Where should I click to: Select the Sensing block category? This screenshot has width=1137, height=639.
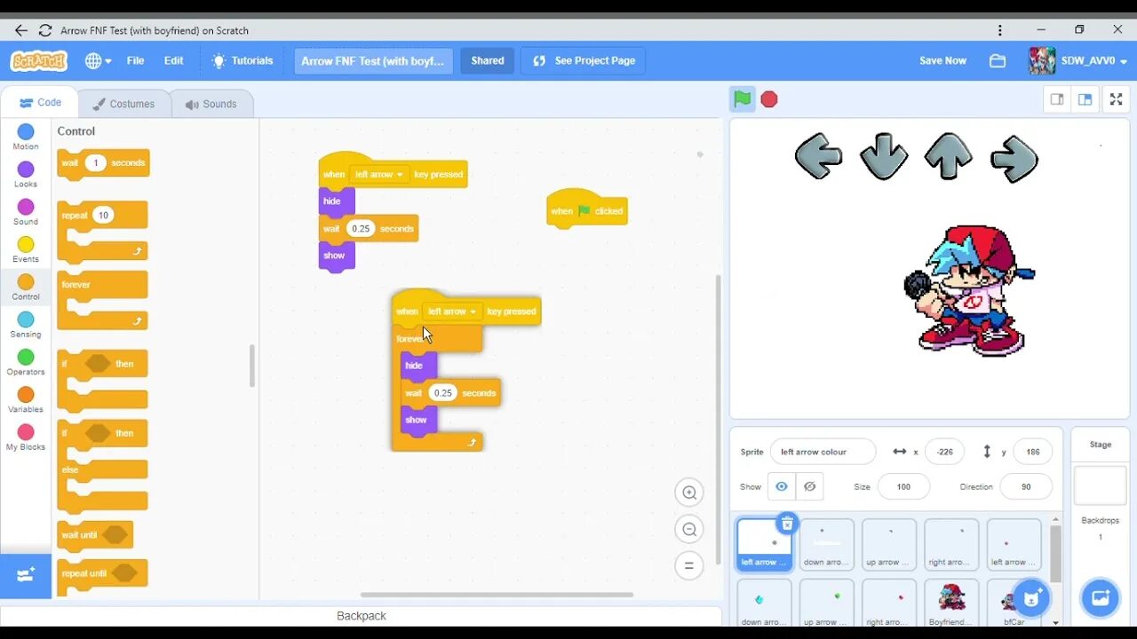click(26, 325)
